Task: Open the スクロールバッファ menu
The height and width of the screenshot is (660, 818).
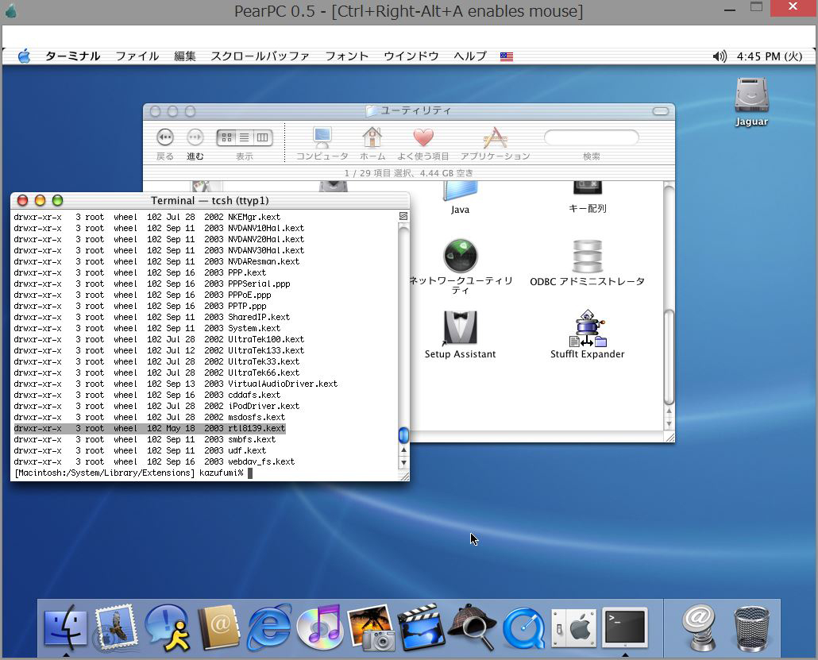Action: [x=260, y=56]
